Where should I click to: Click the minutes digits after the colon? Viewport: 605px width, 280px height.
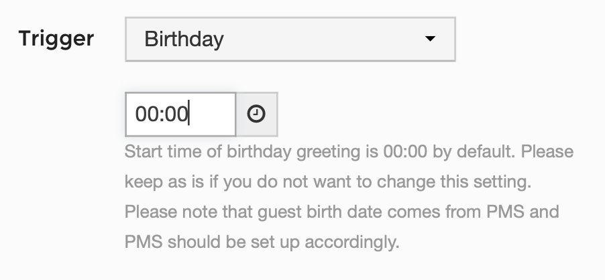[x=176, y=115]
